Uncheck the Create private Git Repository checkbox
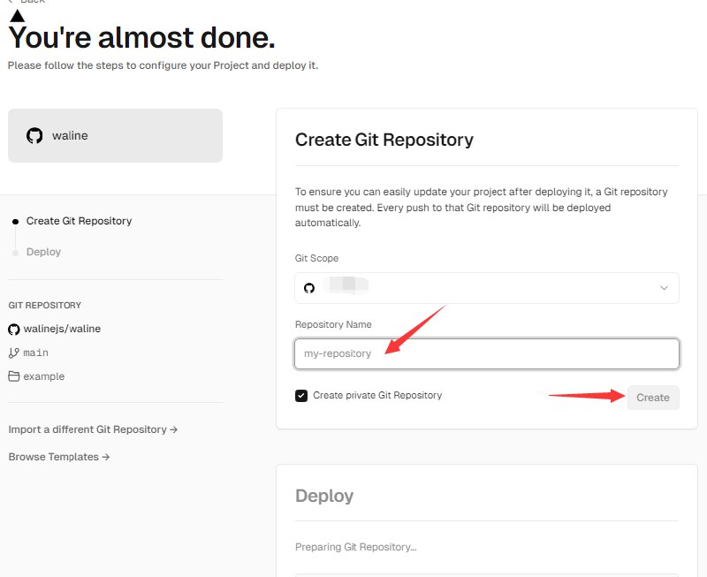Screen dimensions: 707x577 (x=301, y=396)
